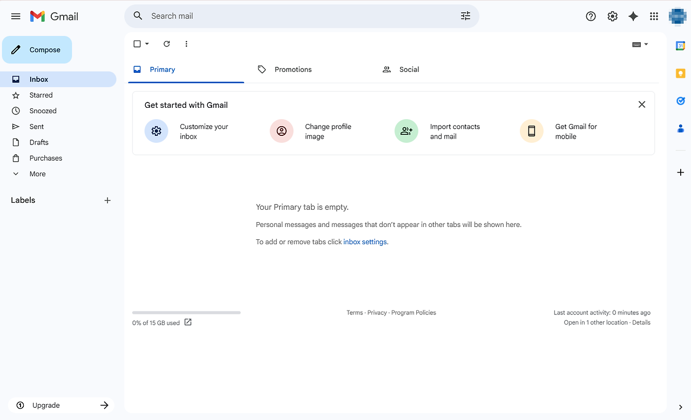691x420 pixels.
Task: Toggle the side panel arrow
Action: click(680, 407)
